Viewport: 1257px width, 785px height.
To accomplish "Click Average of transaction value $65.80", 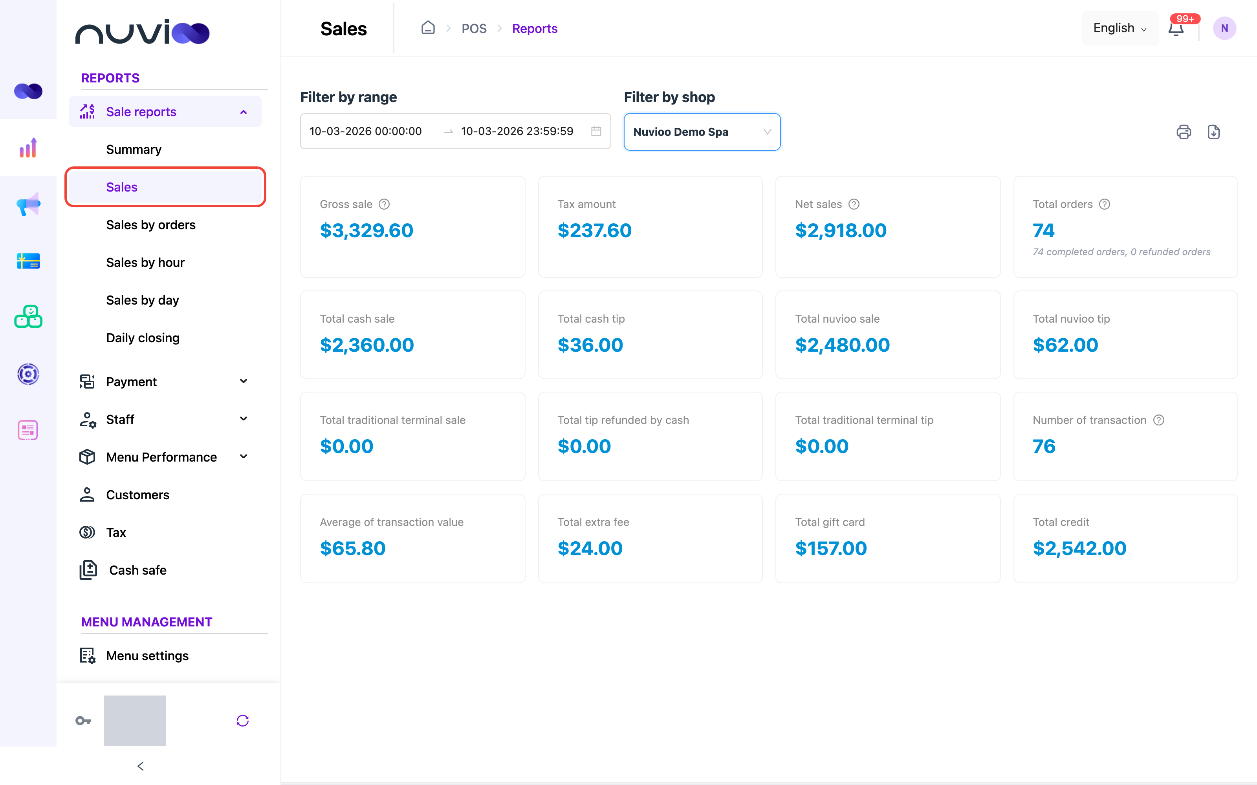I will pos(353,548).
